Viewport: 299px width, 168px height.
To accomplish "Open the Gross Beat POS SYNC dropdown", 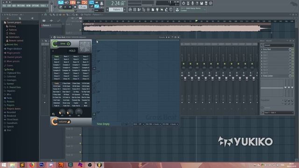I will (170, 124).
